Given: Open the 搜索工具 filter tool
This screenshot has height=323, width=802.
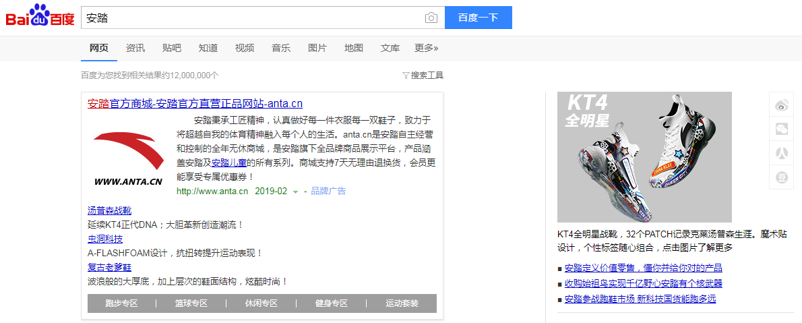Looking at the screenshot, I should pyautogui.click(x=423, y=76).
